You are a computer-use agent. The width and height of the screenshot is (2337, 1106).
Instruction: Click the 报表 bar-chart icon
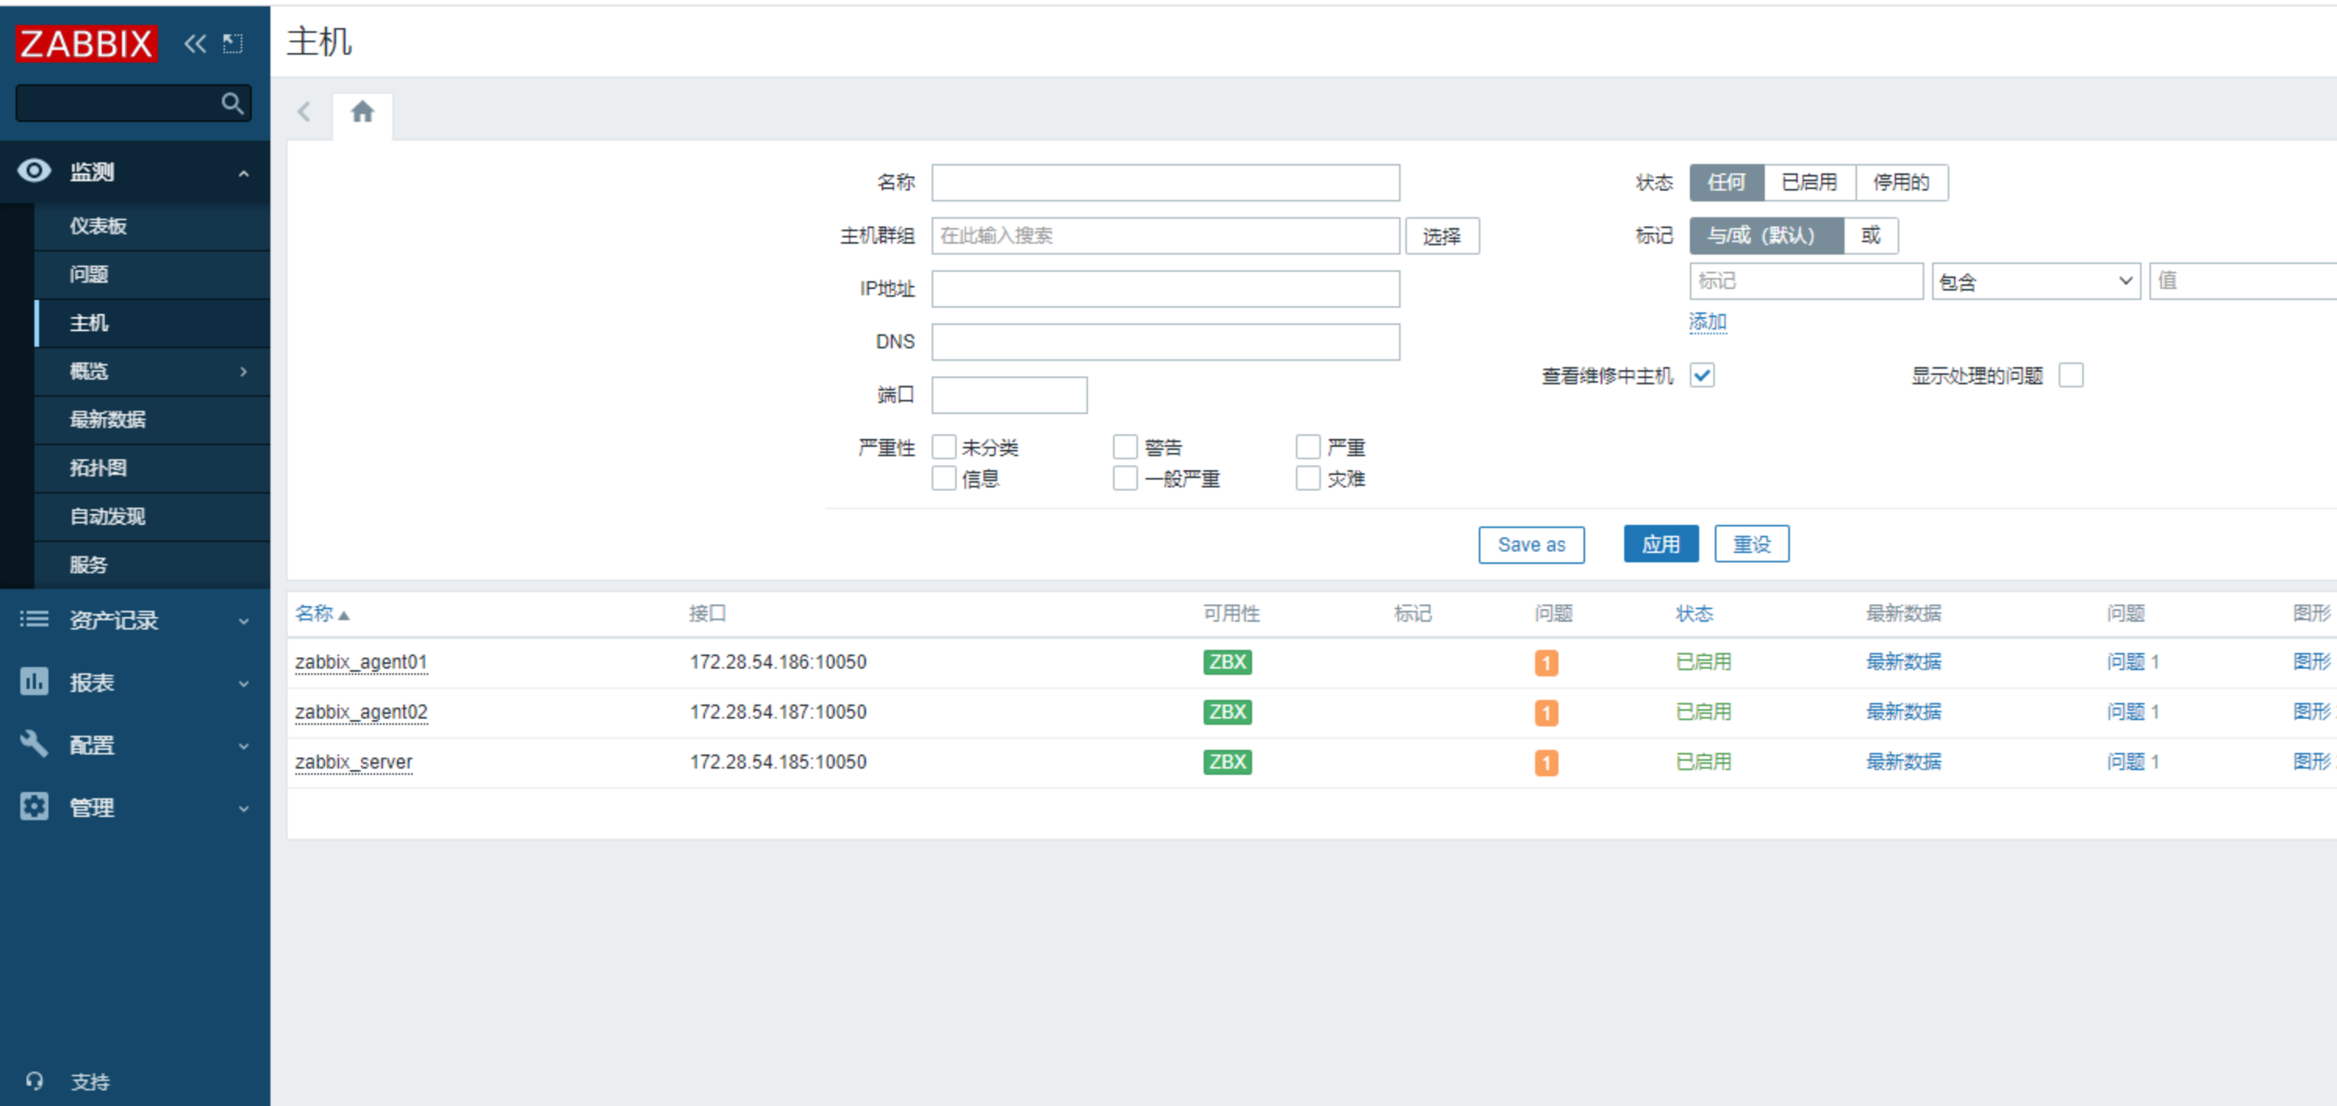[x=34, y=682]
